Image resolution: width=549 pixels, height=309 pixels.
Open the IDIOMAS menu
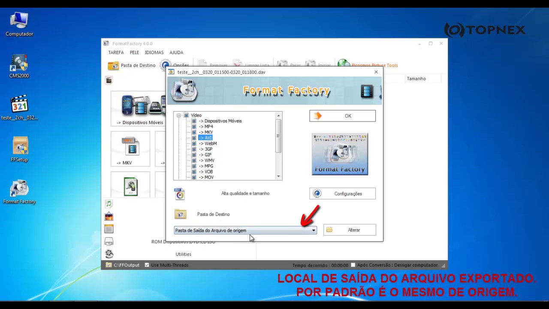[x=154, y=52]
